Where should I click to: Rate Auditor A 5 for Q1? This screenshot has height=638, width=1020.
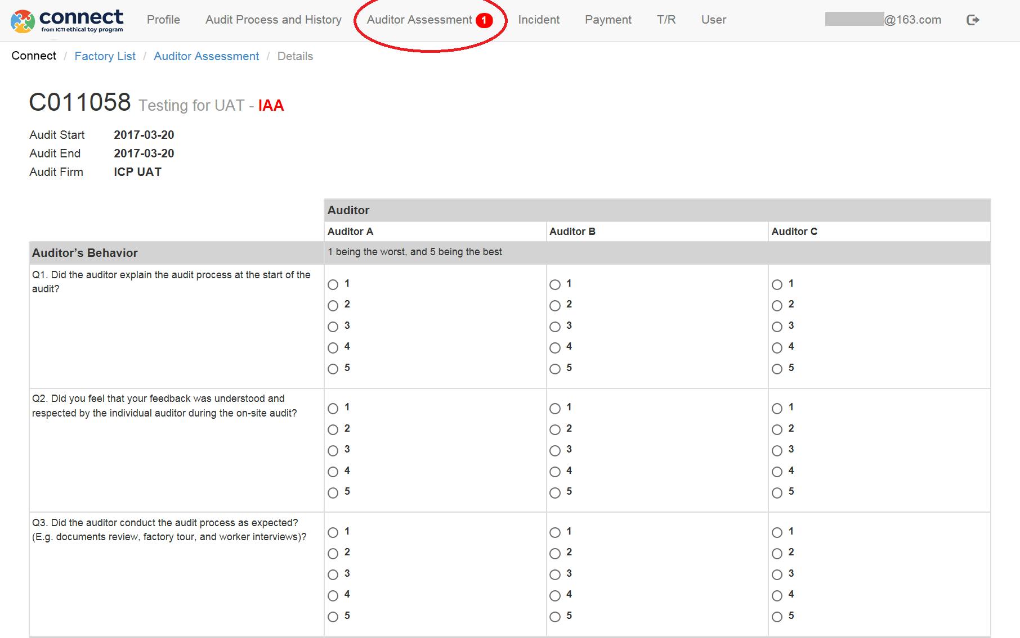(x=333, y=369)
